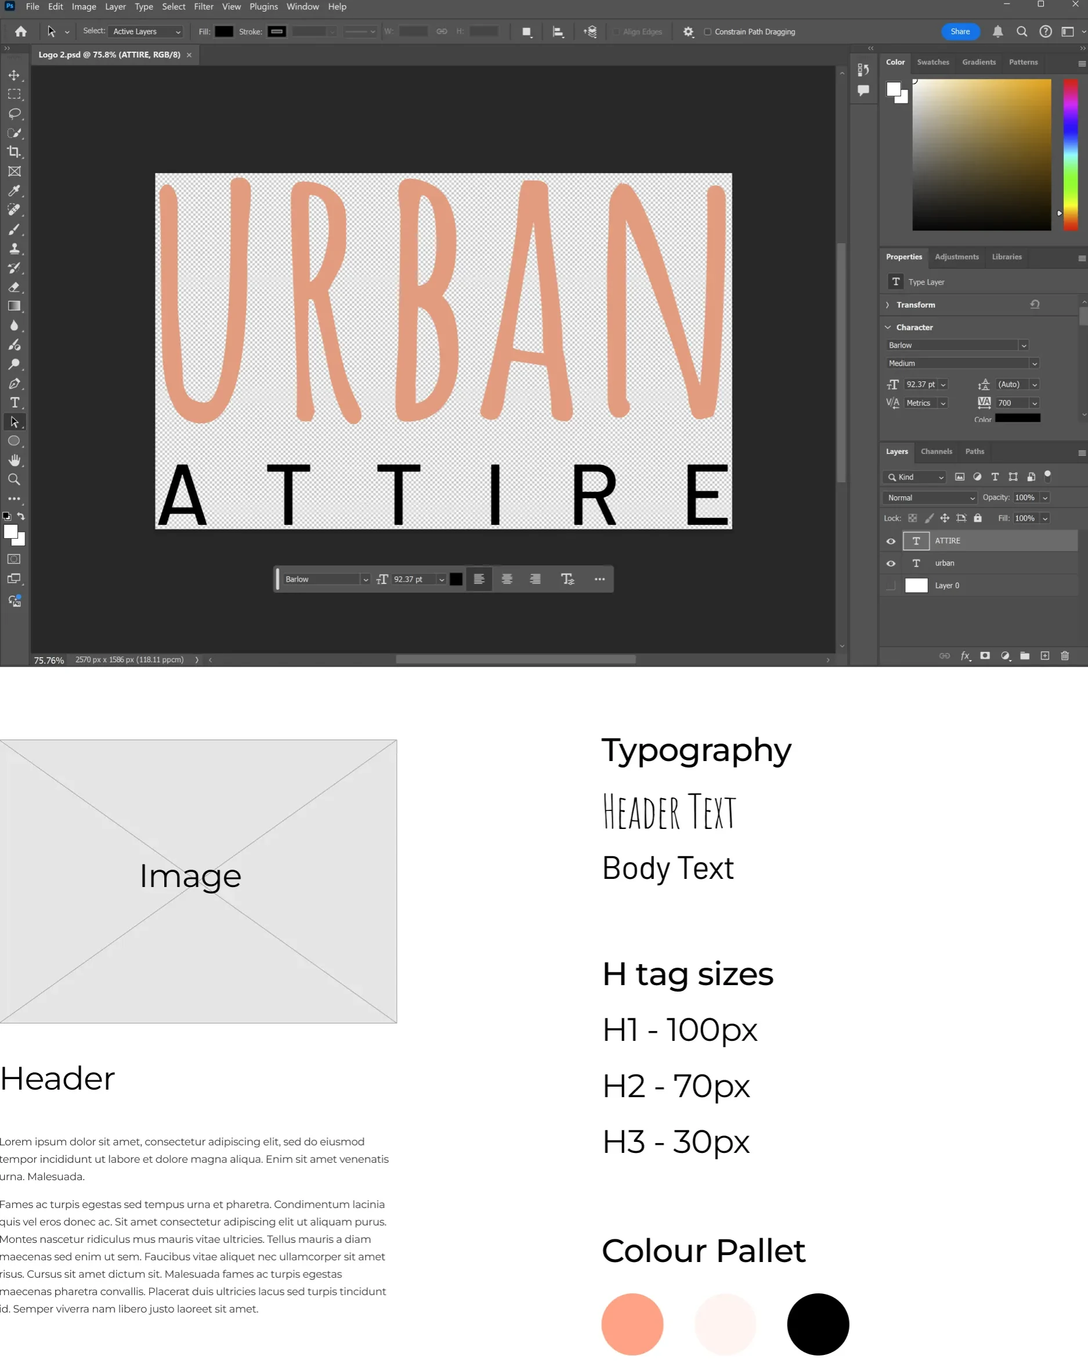1088x1370 pixels.
Task: Open the Active Layers select dropdown
Action: [147, 32]
